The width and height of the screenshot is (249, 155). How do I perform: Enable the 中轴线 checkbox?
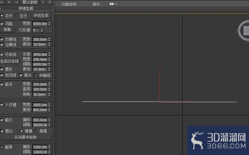(x=36, y=75)
